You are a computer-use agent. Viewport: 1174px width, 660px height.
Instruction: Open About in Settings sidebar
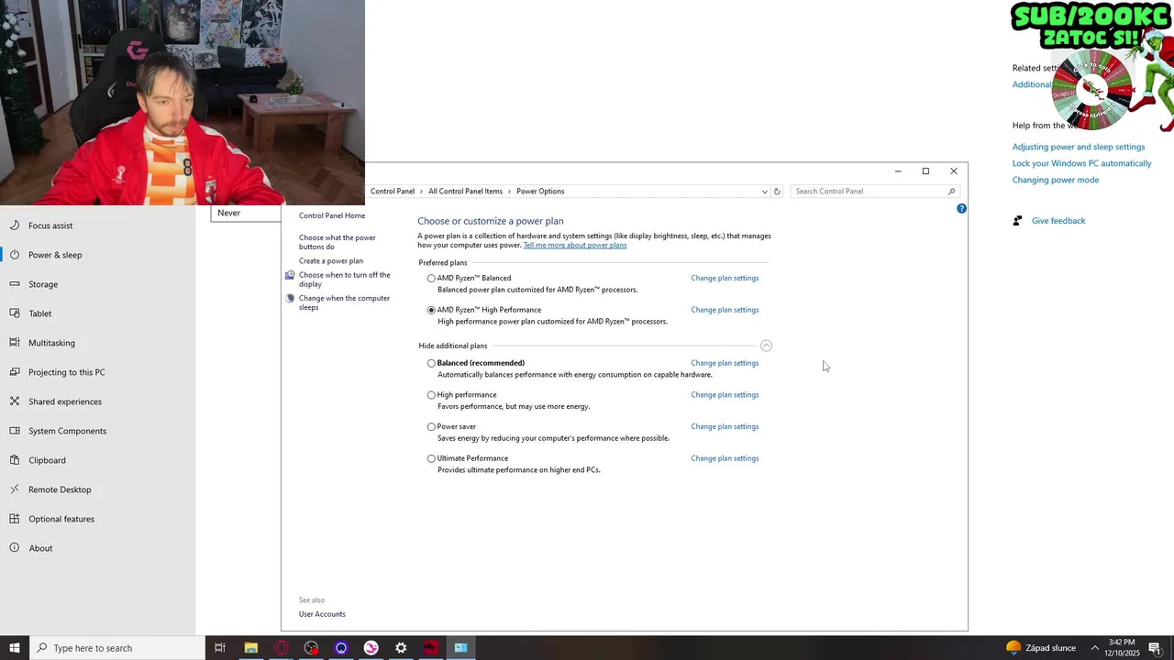click(x=97, y=548)
